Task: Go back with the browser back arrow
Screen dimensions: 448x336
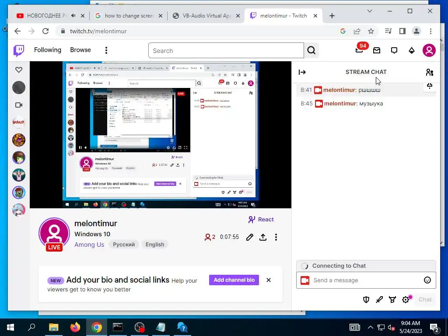Action: pyautogui.click(x=17, y=31)
